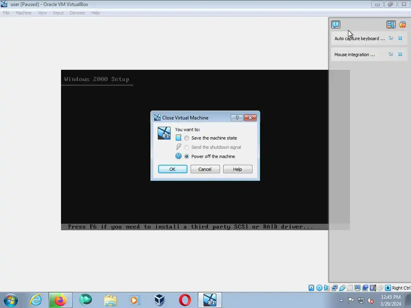Click the muted volume tray icon
411x308 pixels.
click(x=370, y=300)
